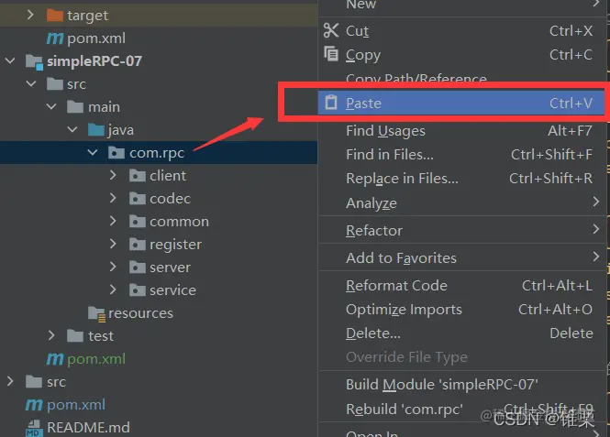Collapse the simpleRPC-07 module node
This screenshot has height=437, width=610.
point(10,61)
